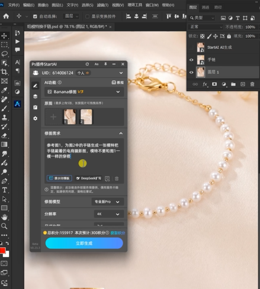Select the Gradient tool

click(x=4, y=144)
